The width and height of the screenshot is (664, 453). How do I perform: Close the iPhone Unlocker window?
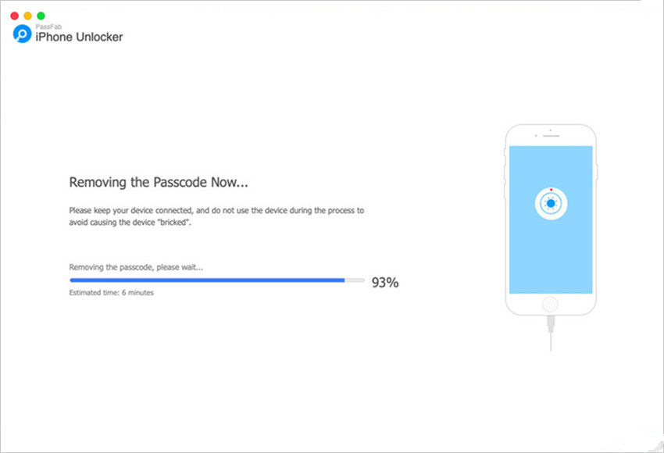pyautogui.click(x=14, y=14)
